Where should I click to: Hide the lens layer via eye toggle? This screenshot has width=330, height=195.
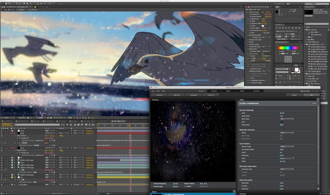point(2,133)
